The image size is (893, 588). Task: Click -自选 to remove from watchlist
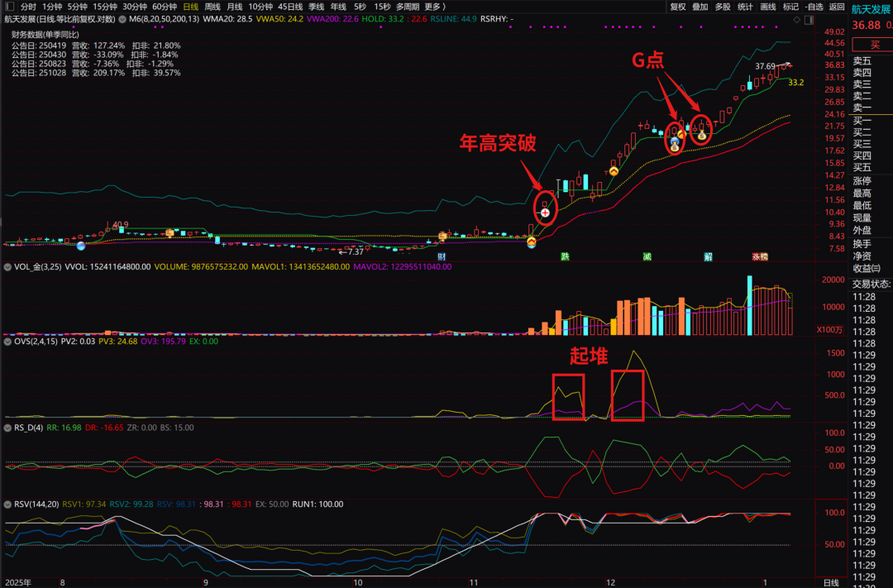coord(814,7)
